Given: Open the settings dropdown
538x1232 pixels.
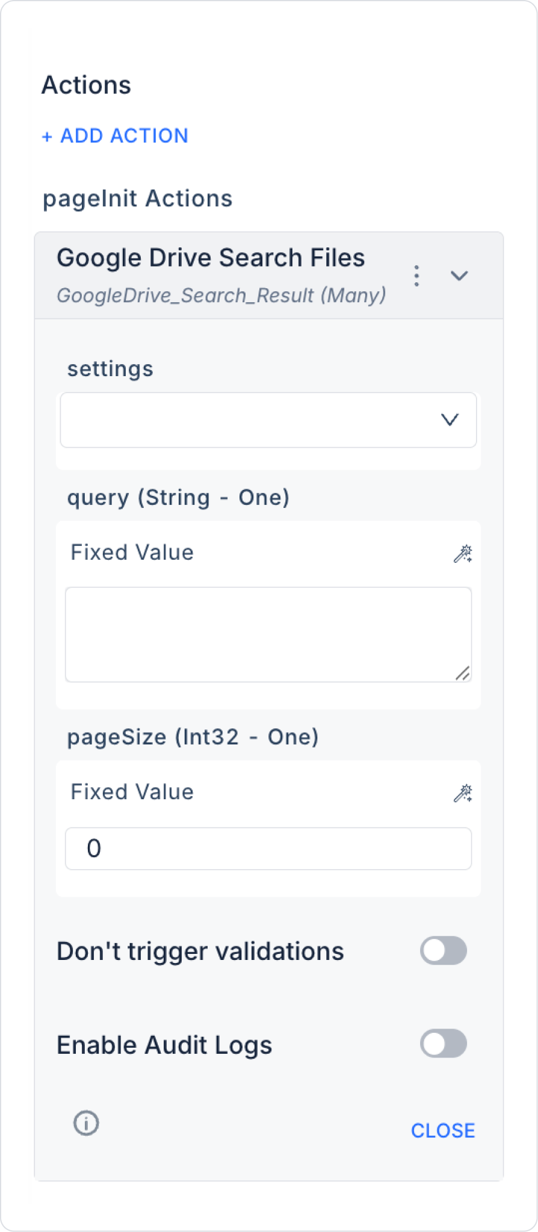Looking at the screenshot, I should coord(253,420).
